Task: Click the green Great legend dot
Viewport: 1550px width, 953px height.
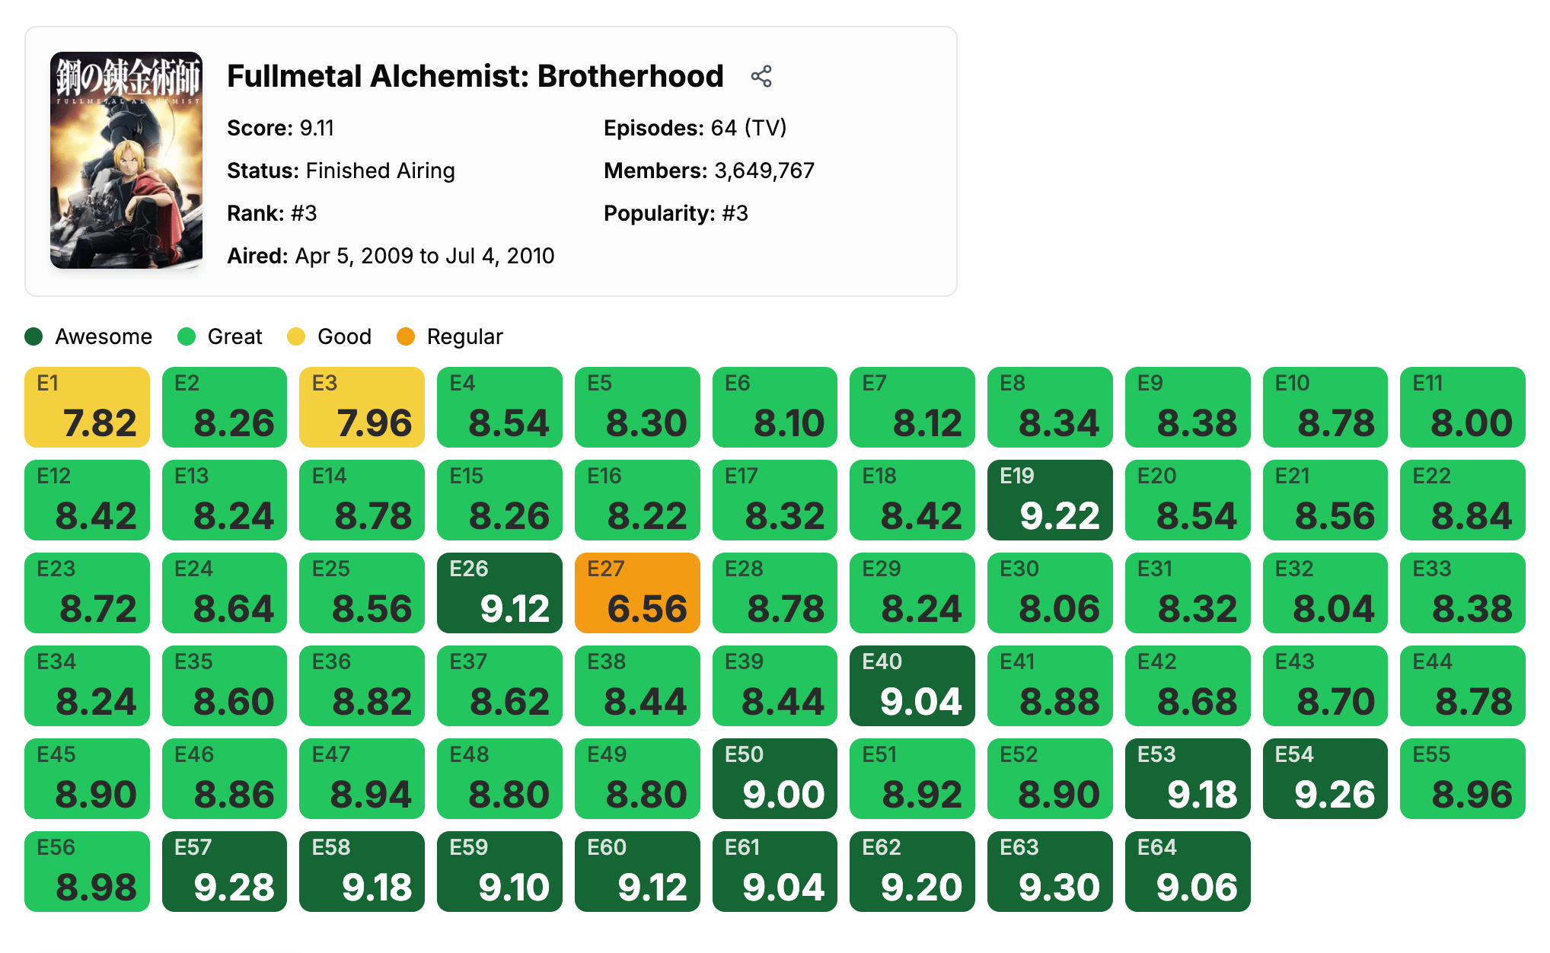Action: pyautogui.click(x=187, y=336)
